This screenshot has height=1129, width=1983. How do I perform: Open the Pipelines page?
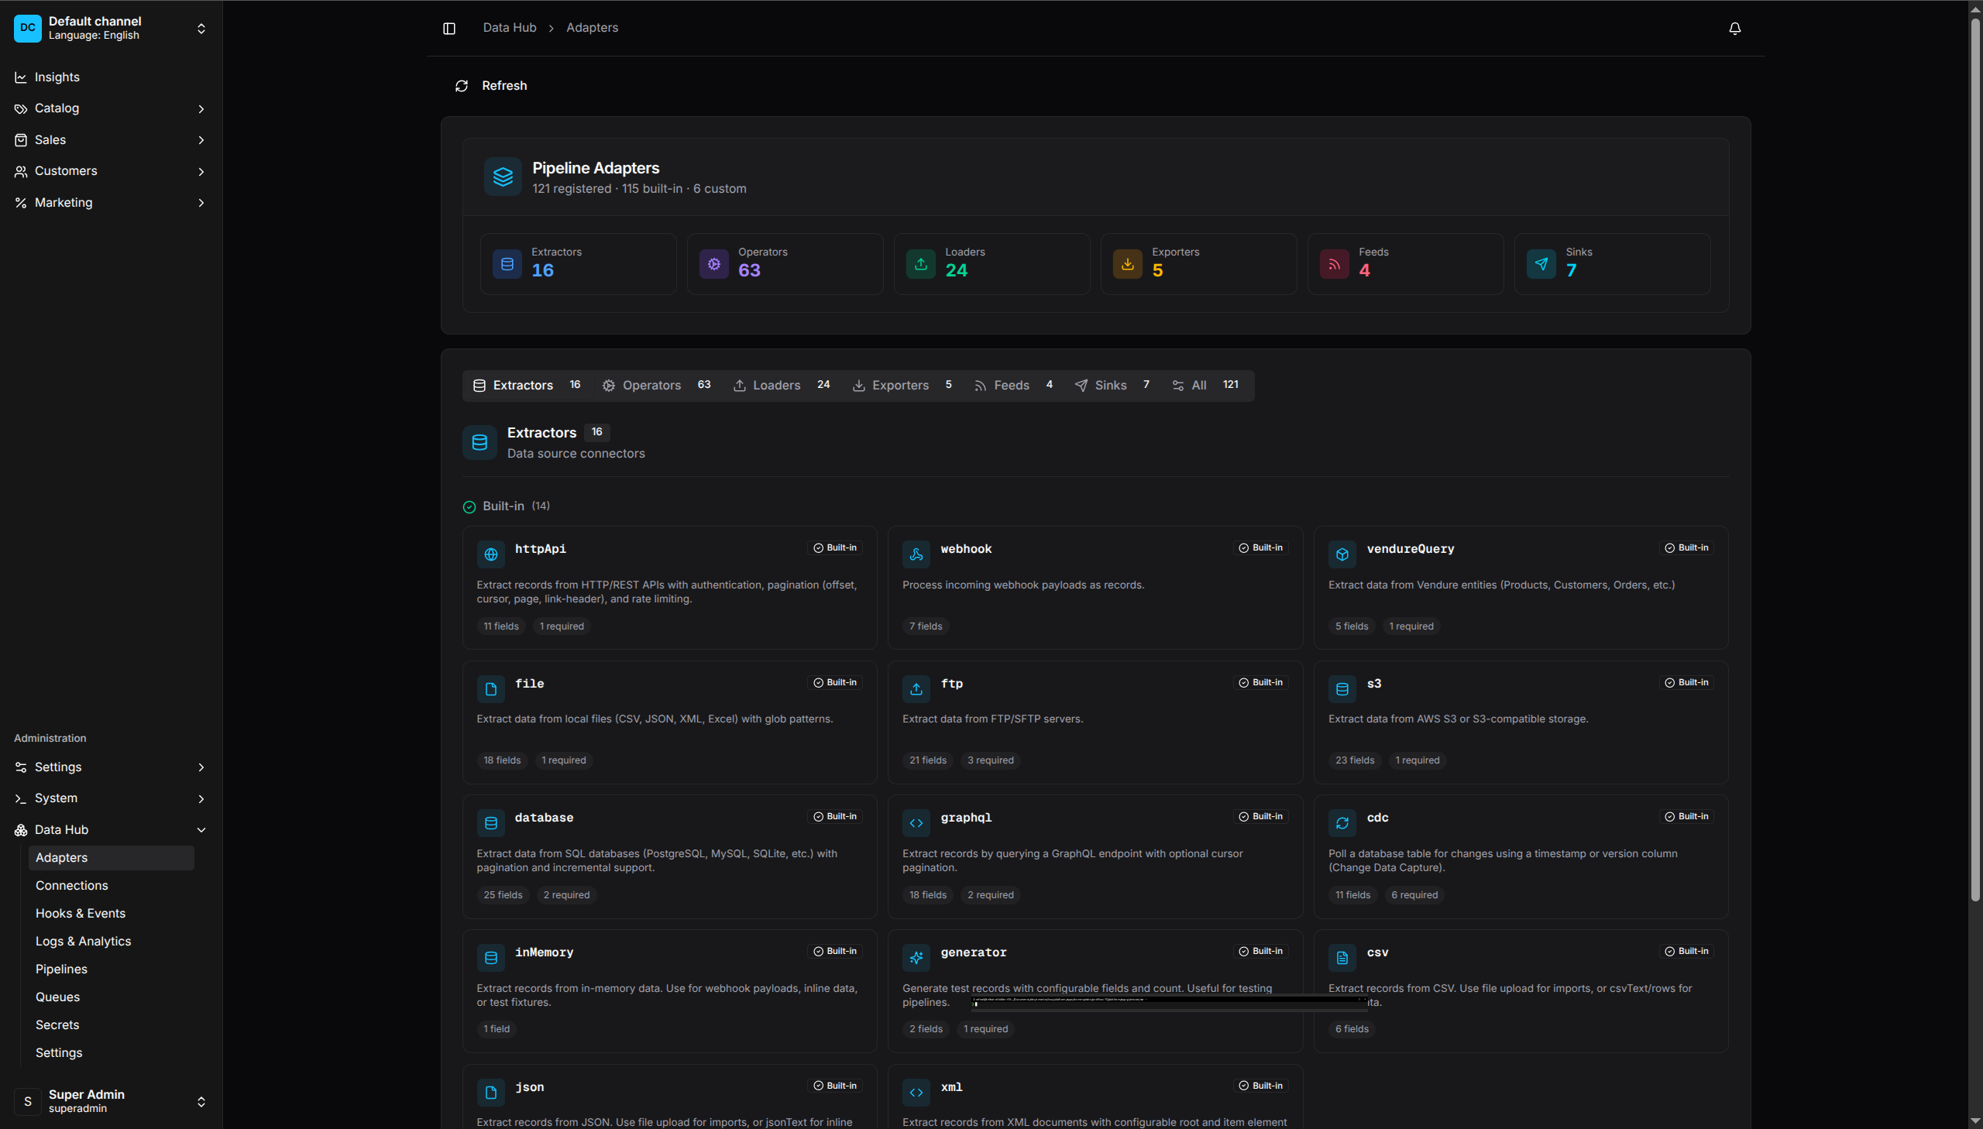[x=61, y=969]
